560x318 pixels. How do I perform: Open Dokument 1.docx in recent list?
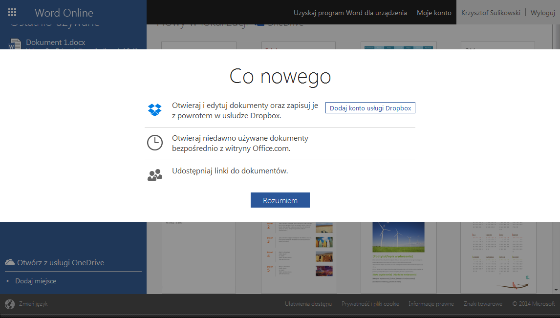click(55, 42)
